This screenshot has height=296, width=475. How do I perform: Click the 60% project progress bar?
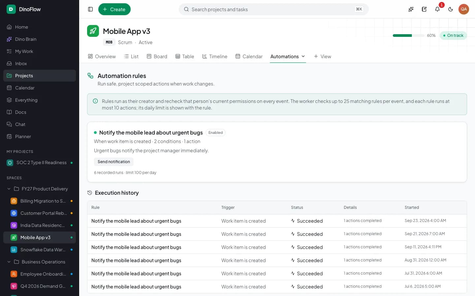click(408, 35)
